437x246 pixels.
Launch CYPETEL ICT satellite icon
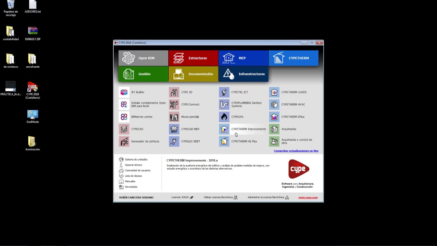[x=224, y=92]
